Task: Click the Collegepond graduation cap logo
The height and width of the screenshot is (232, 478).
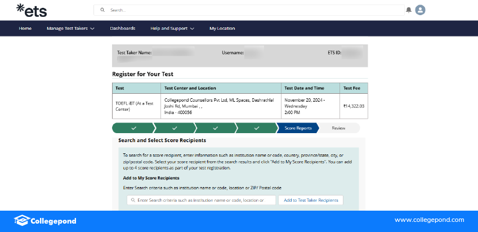Action: pos(21,220)
